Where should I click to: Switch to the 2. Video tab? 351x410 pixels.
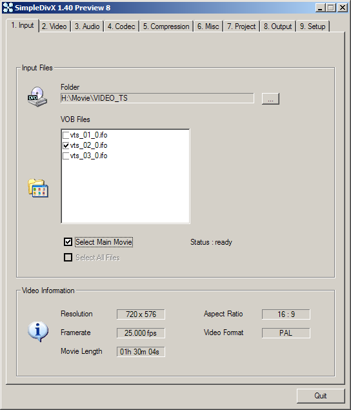point(54,26)
